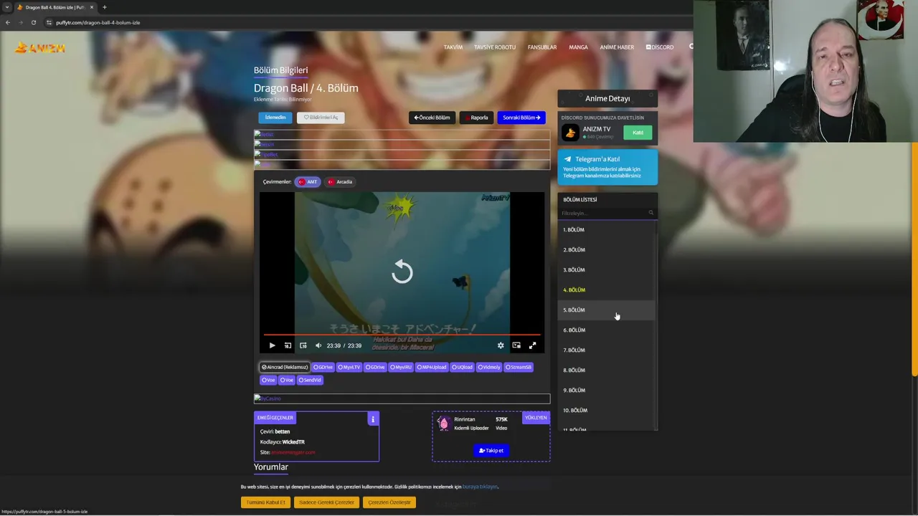The height and width of the screenshot is (516, 918).
Task: Enable picture-in-picture mode in player
Action: (516, 345)
